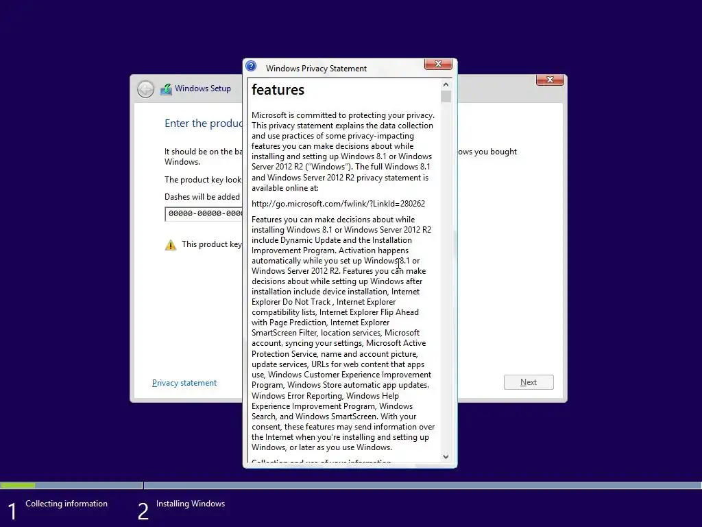Click the Windows Setup installer icon
The height and width of the screenshot is (527, 702).
[166, 89]
